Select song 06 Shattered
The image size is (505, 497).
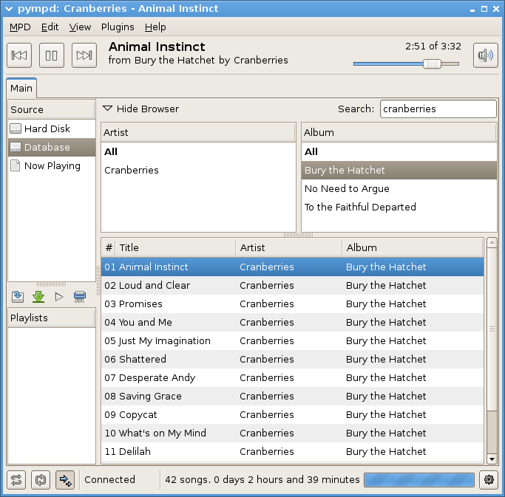293,359
